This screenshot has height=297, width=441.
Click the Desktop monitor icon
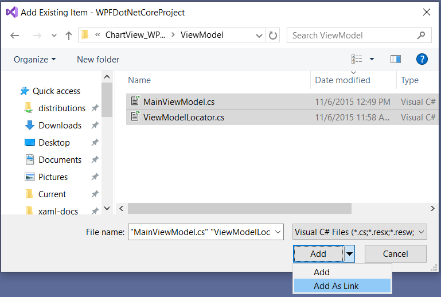(x=29, y=143)
